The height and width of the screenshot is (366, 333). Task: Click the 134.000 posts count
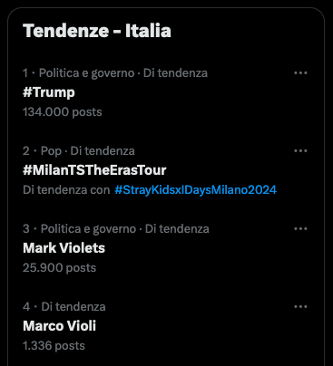click(x=63, y=112)
